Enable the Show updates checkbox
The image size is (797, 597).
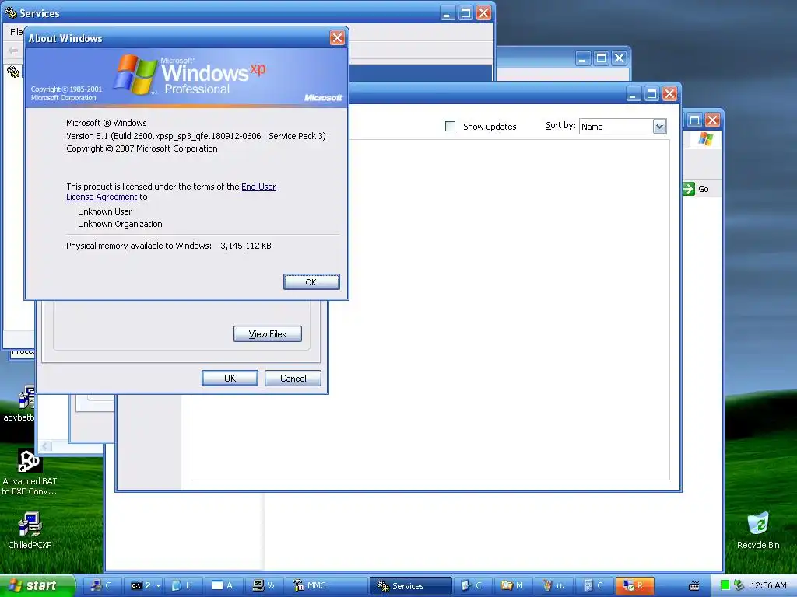[451, 127]
